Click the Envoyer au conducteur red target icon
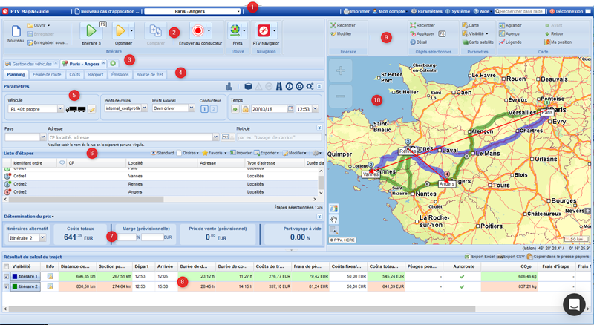 pyautogui.click(x=198, y=30)
